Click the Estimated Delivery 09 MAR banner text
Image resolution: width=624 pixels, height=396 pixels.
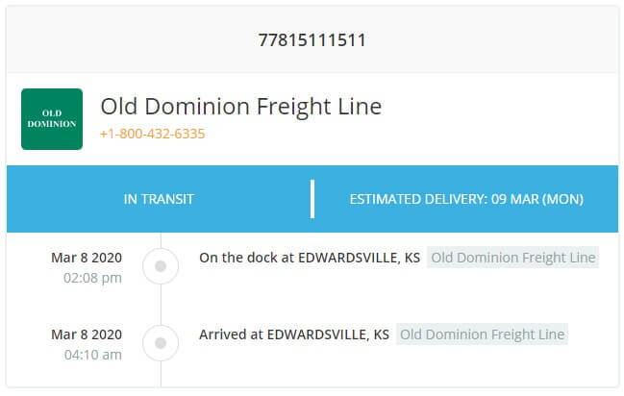466,199
